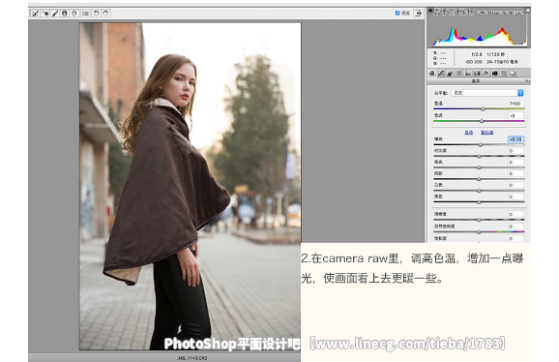This screenshot has width=559, height=362.
Task: Click the clarity value field
Action: (x=515, y=214)
